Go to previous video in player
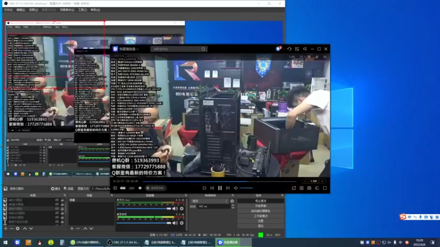This screenshot has width=440, height=247. point(212,188)
